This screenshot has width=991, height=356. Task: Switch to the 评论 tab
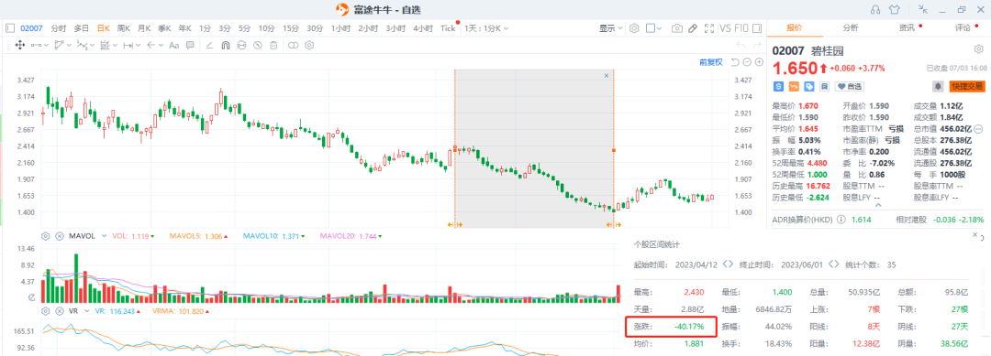click(963, 27)
